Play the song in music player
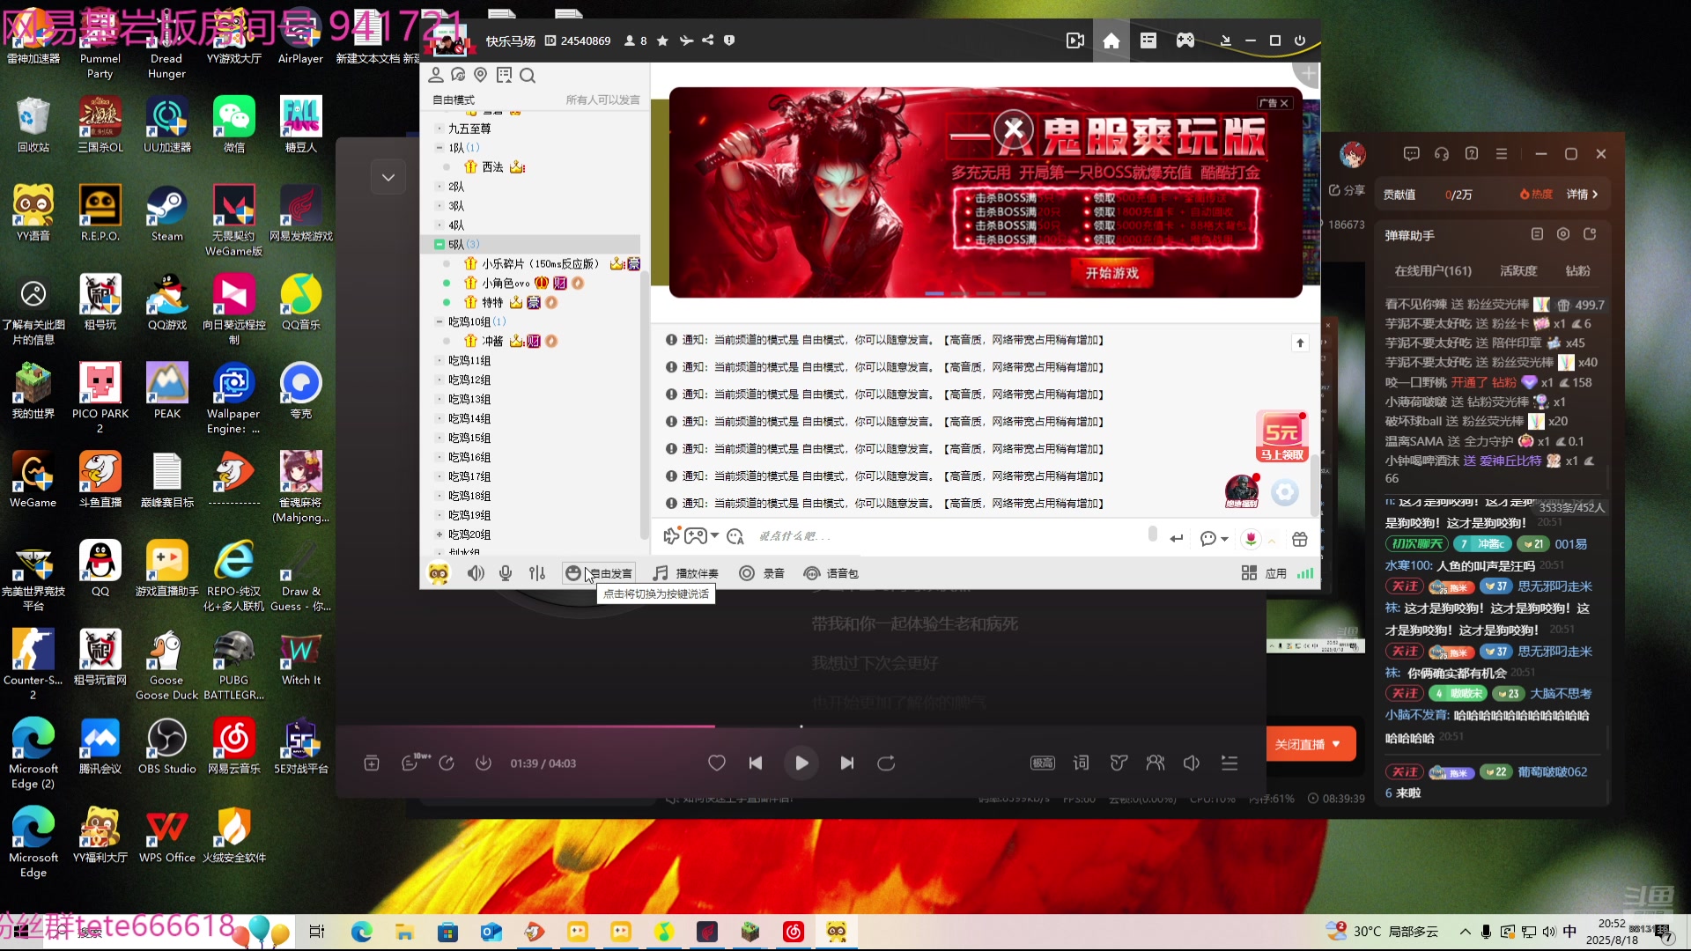This screenshot has height=951, width=1691. [801, 763]
